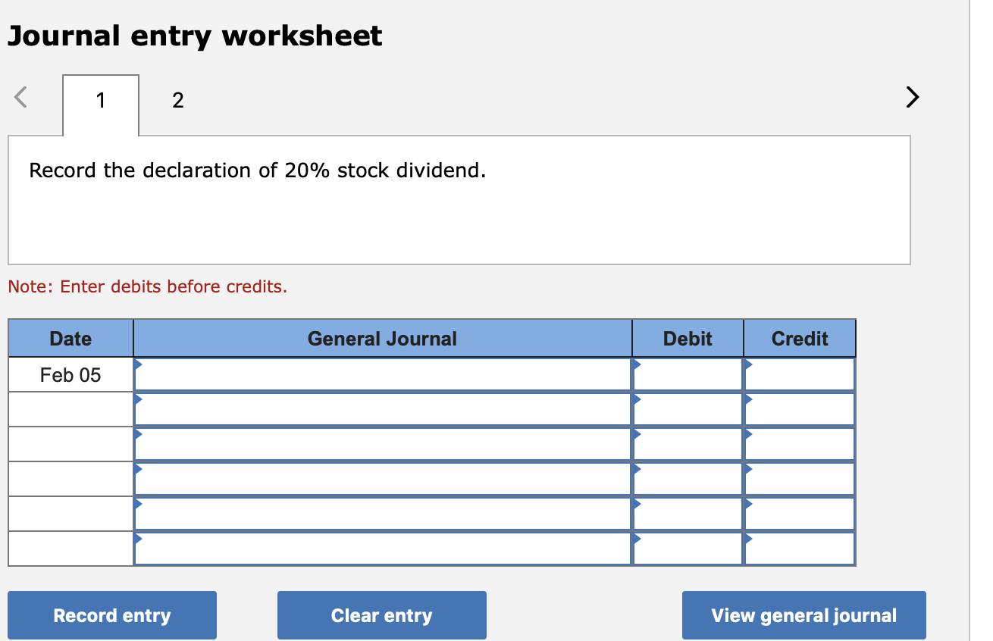The width and height of the screenshot is (993, 641).
Task: Select General Journal account field for Feb 05 row
Action: click(383, 374)
